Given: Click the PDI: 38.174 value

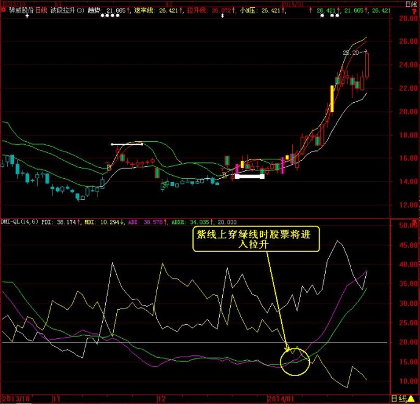Looking at the screenshot, I should tap(58, 222).
